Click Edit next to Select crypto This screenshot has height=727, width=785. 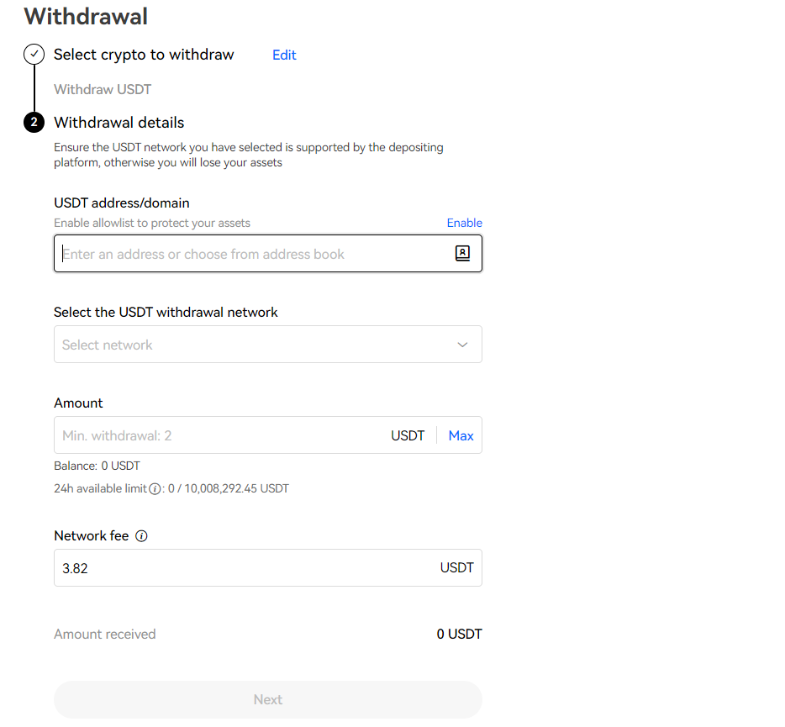coord(284,55)
